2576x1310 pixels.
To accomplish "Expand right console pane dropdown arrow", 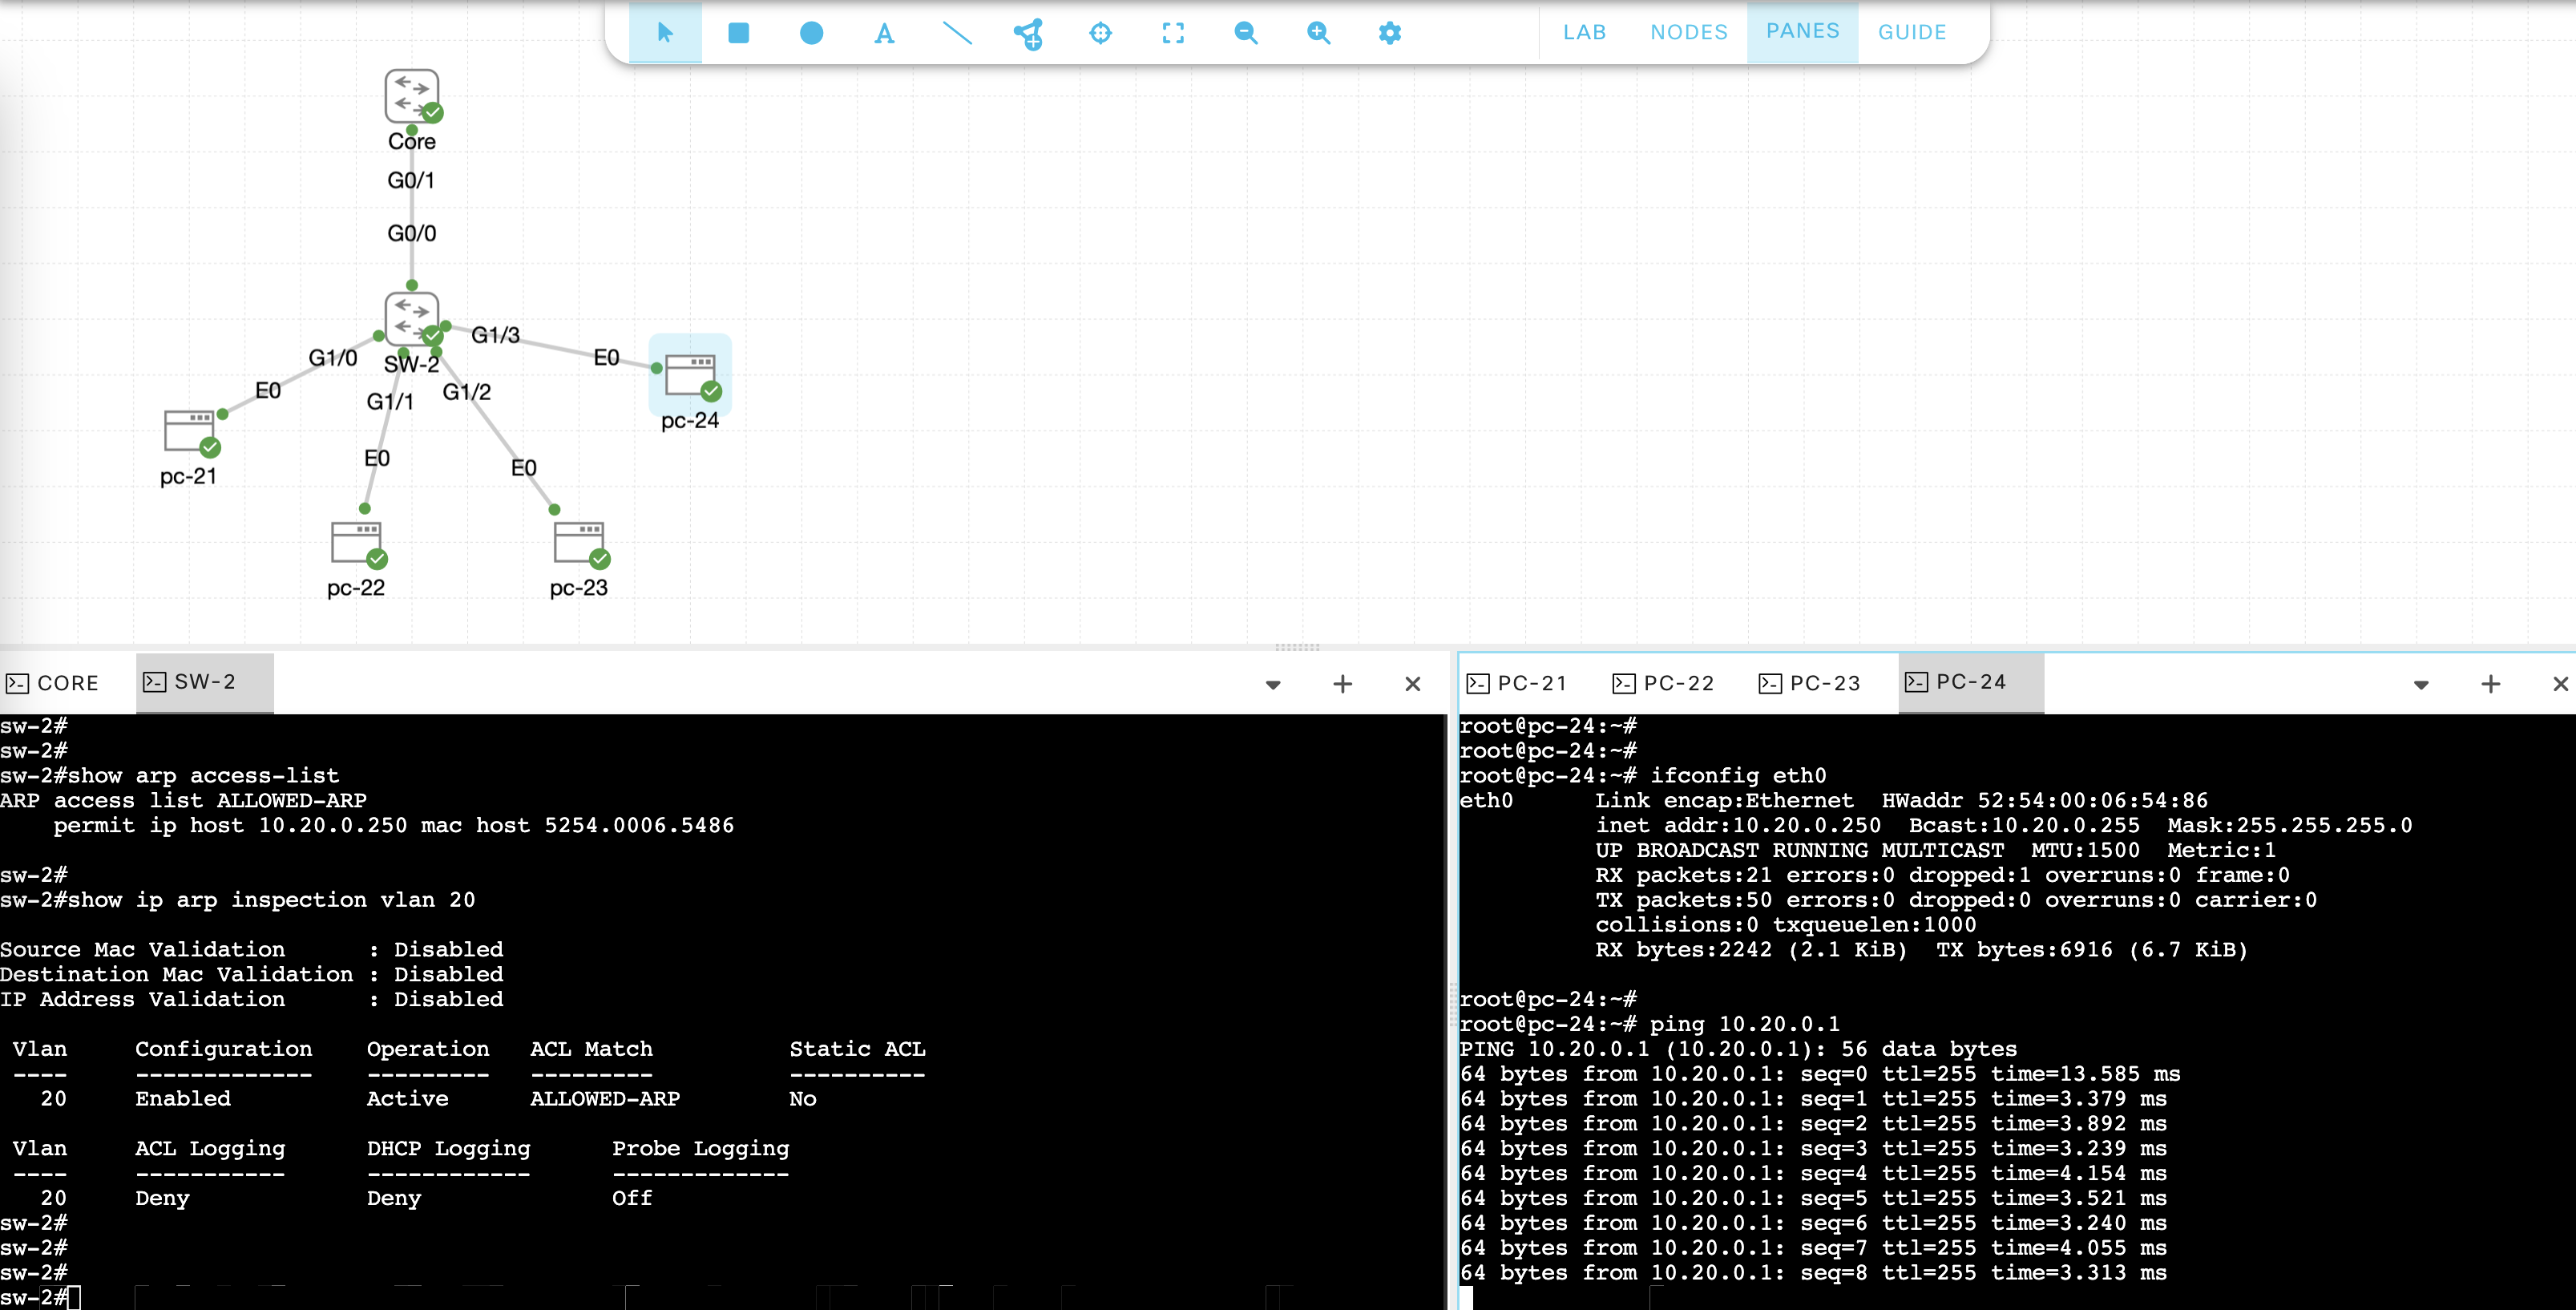I will (2421, 684).
